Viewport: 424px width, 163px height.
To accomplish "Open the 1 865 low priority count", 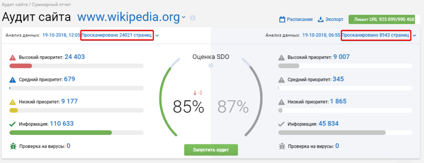I will point(338,101).
